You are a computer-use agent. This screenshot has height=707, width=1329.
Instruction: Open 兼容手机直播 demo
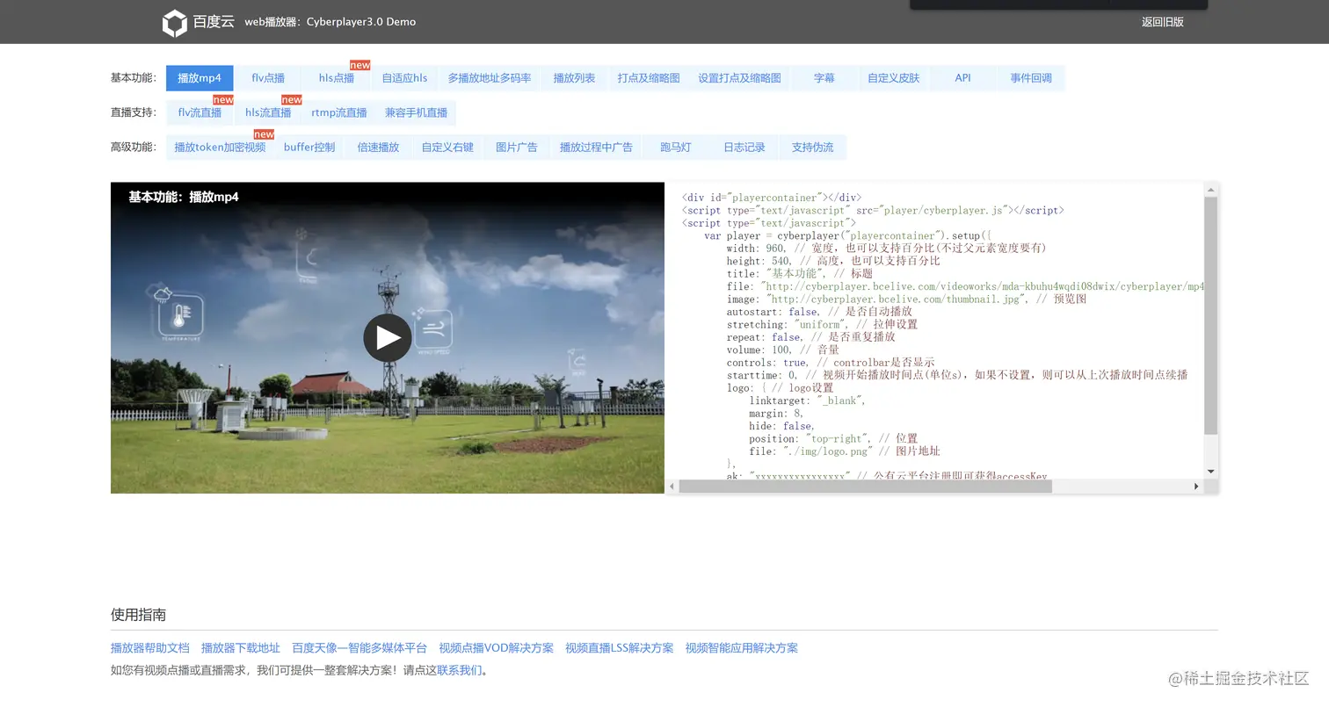[417, 112]
